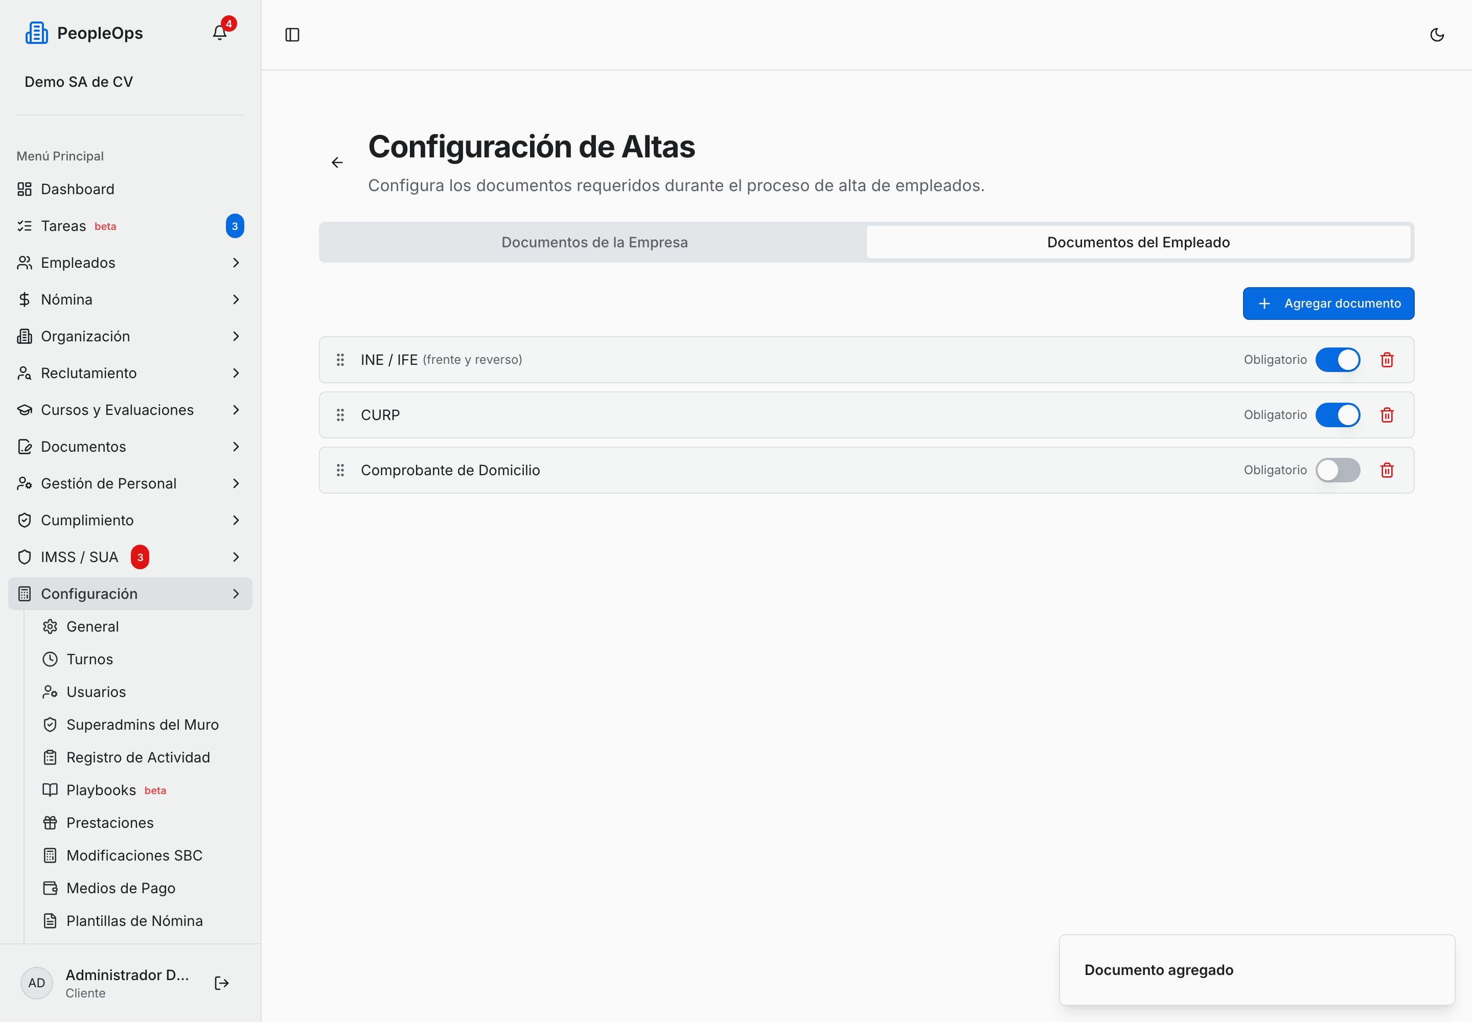Click the Tareas checklist icon
The image size is (1472, 1022).
pos(25,226)
